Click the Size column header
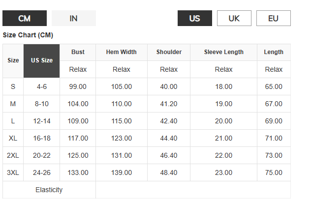The width and height of the screenshot is (312, 200). pyautogui.click(x=13, y=60)
